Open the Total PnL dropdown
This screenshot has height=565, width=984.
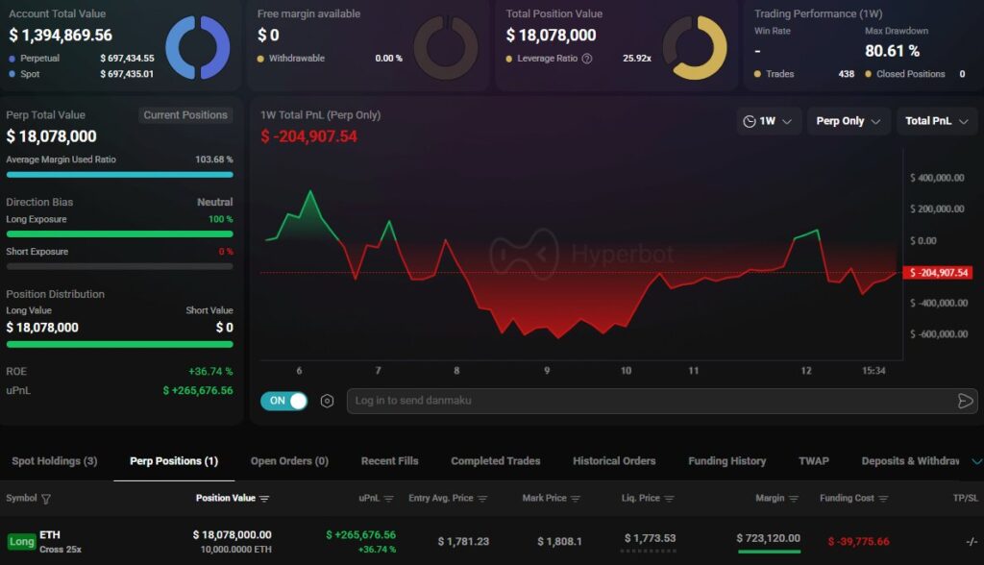(937, 121)
